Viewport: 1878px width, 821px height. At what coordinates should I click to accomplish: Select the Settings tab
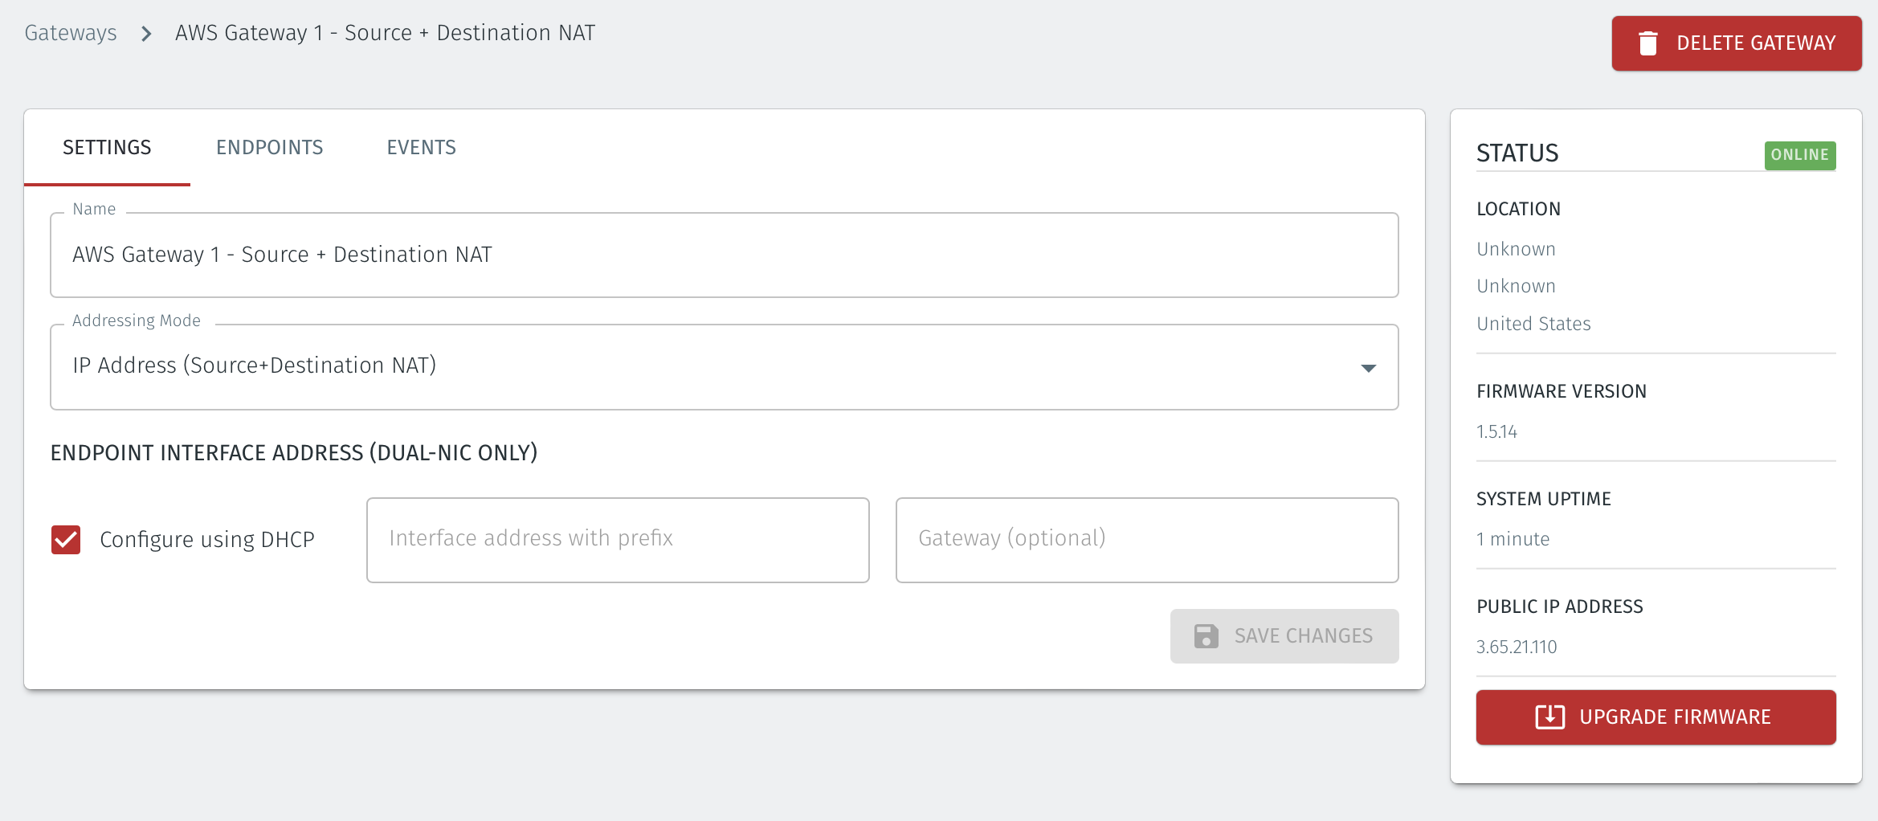pos(107,148)
